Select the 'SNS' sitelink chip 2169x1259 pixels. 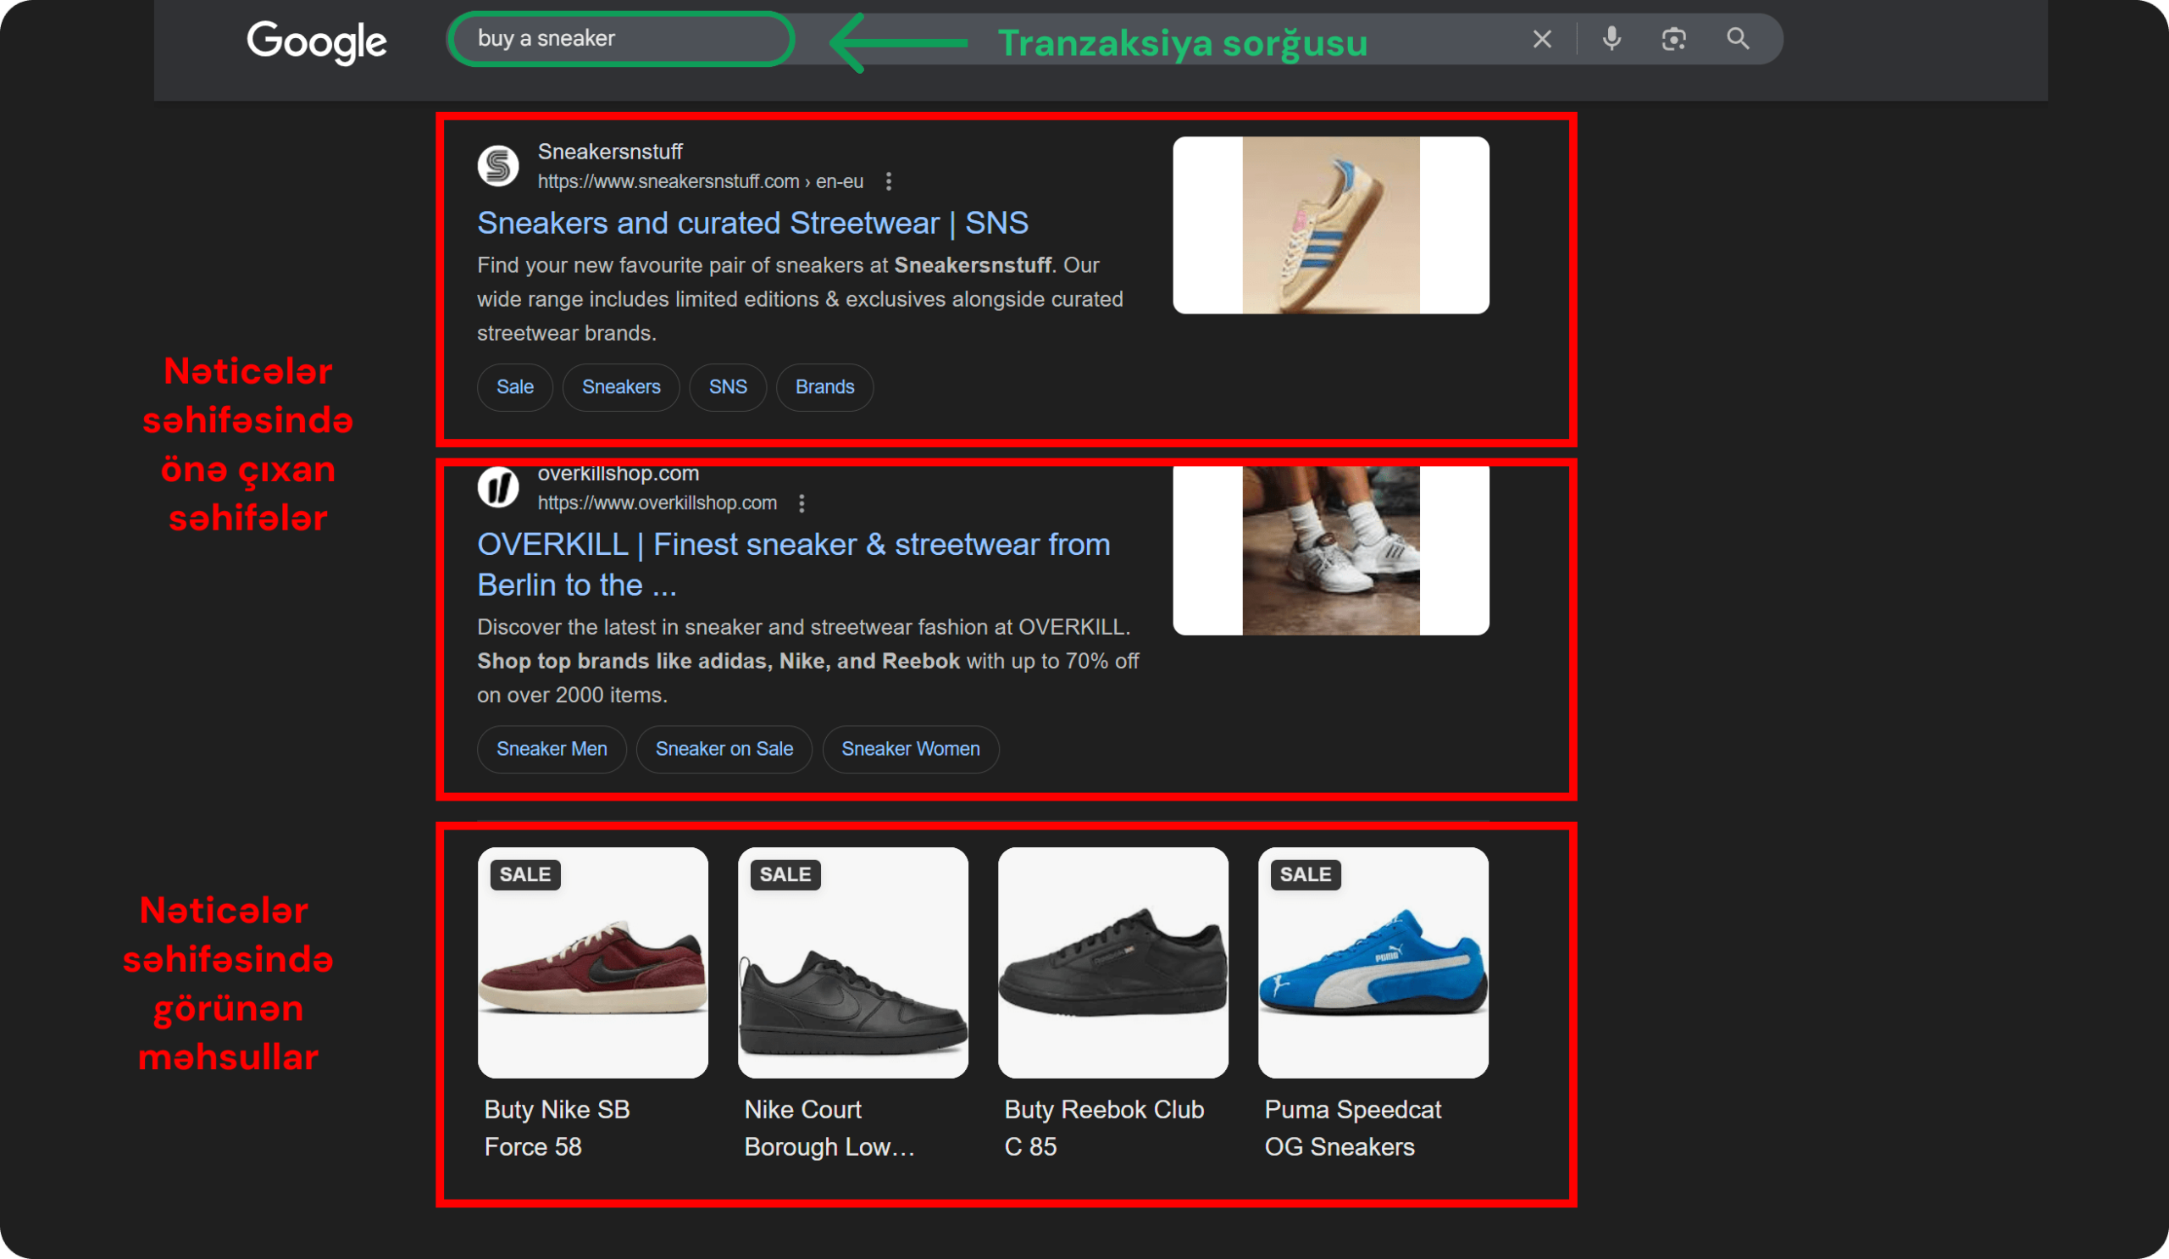tap(727, 387)
